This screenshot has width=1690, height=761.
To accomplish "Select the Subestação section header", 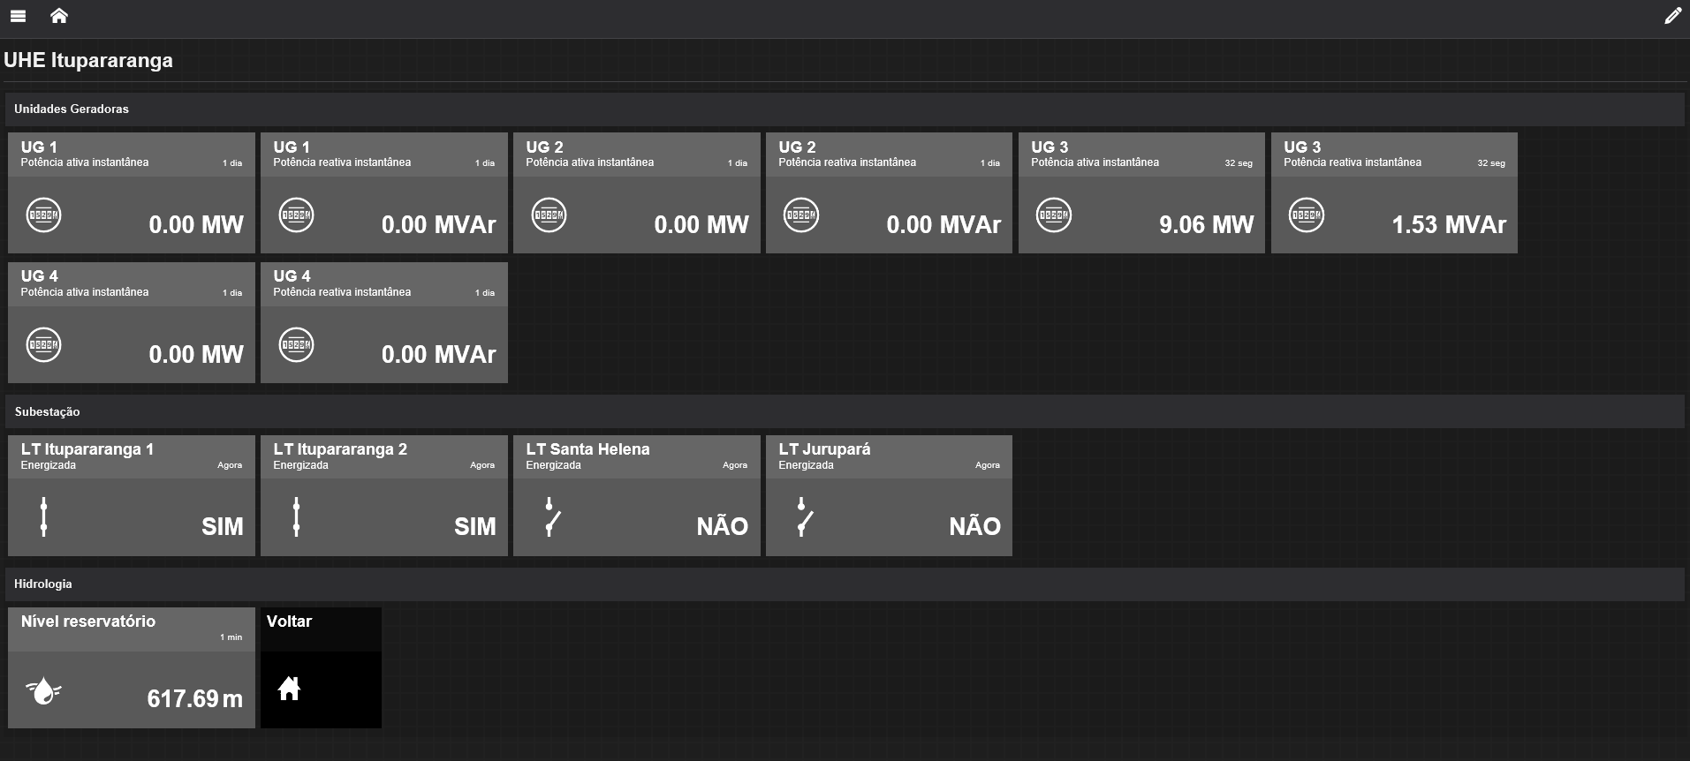I will coord(47,411).
